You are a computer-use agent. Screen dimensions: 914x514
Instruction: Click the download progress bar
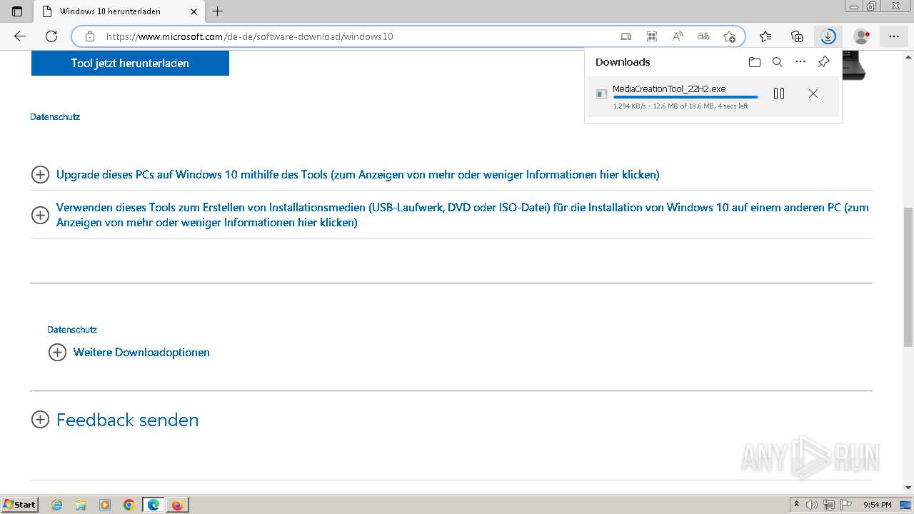pos(685,97)
